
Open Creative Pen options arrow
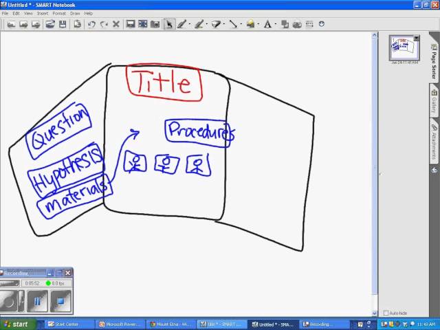(207, 25)
